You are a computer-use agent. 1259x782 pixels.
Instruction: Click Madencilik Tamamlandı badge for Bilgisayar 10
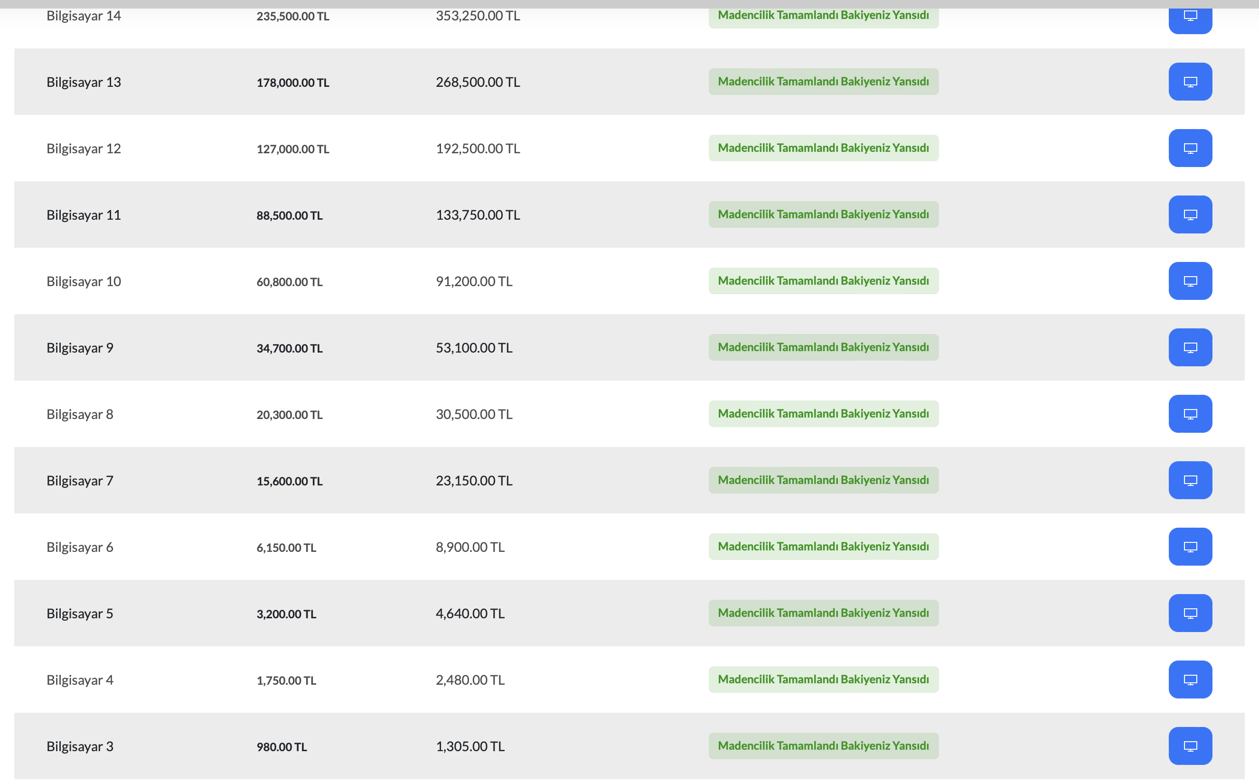click(823, 281)
